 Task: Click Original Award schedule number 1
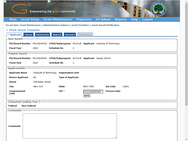tap(73, 63)
